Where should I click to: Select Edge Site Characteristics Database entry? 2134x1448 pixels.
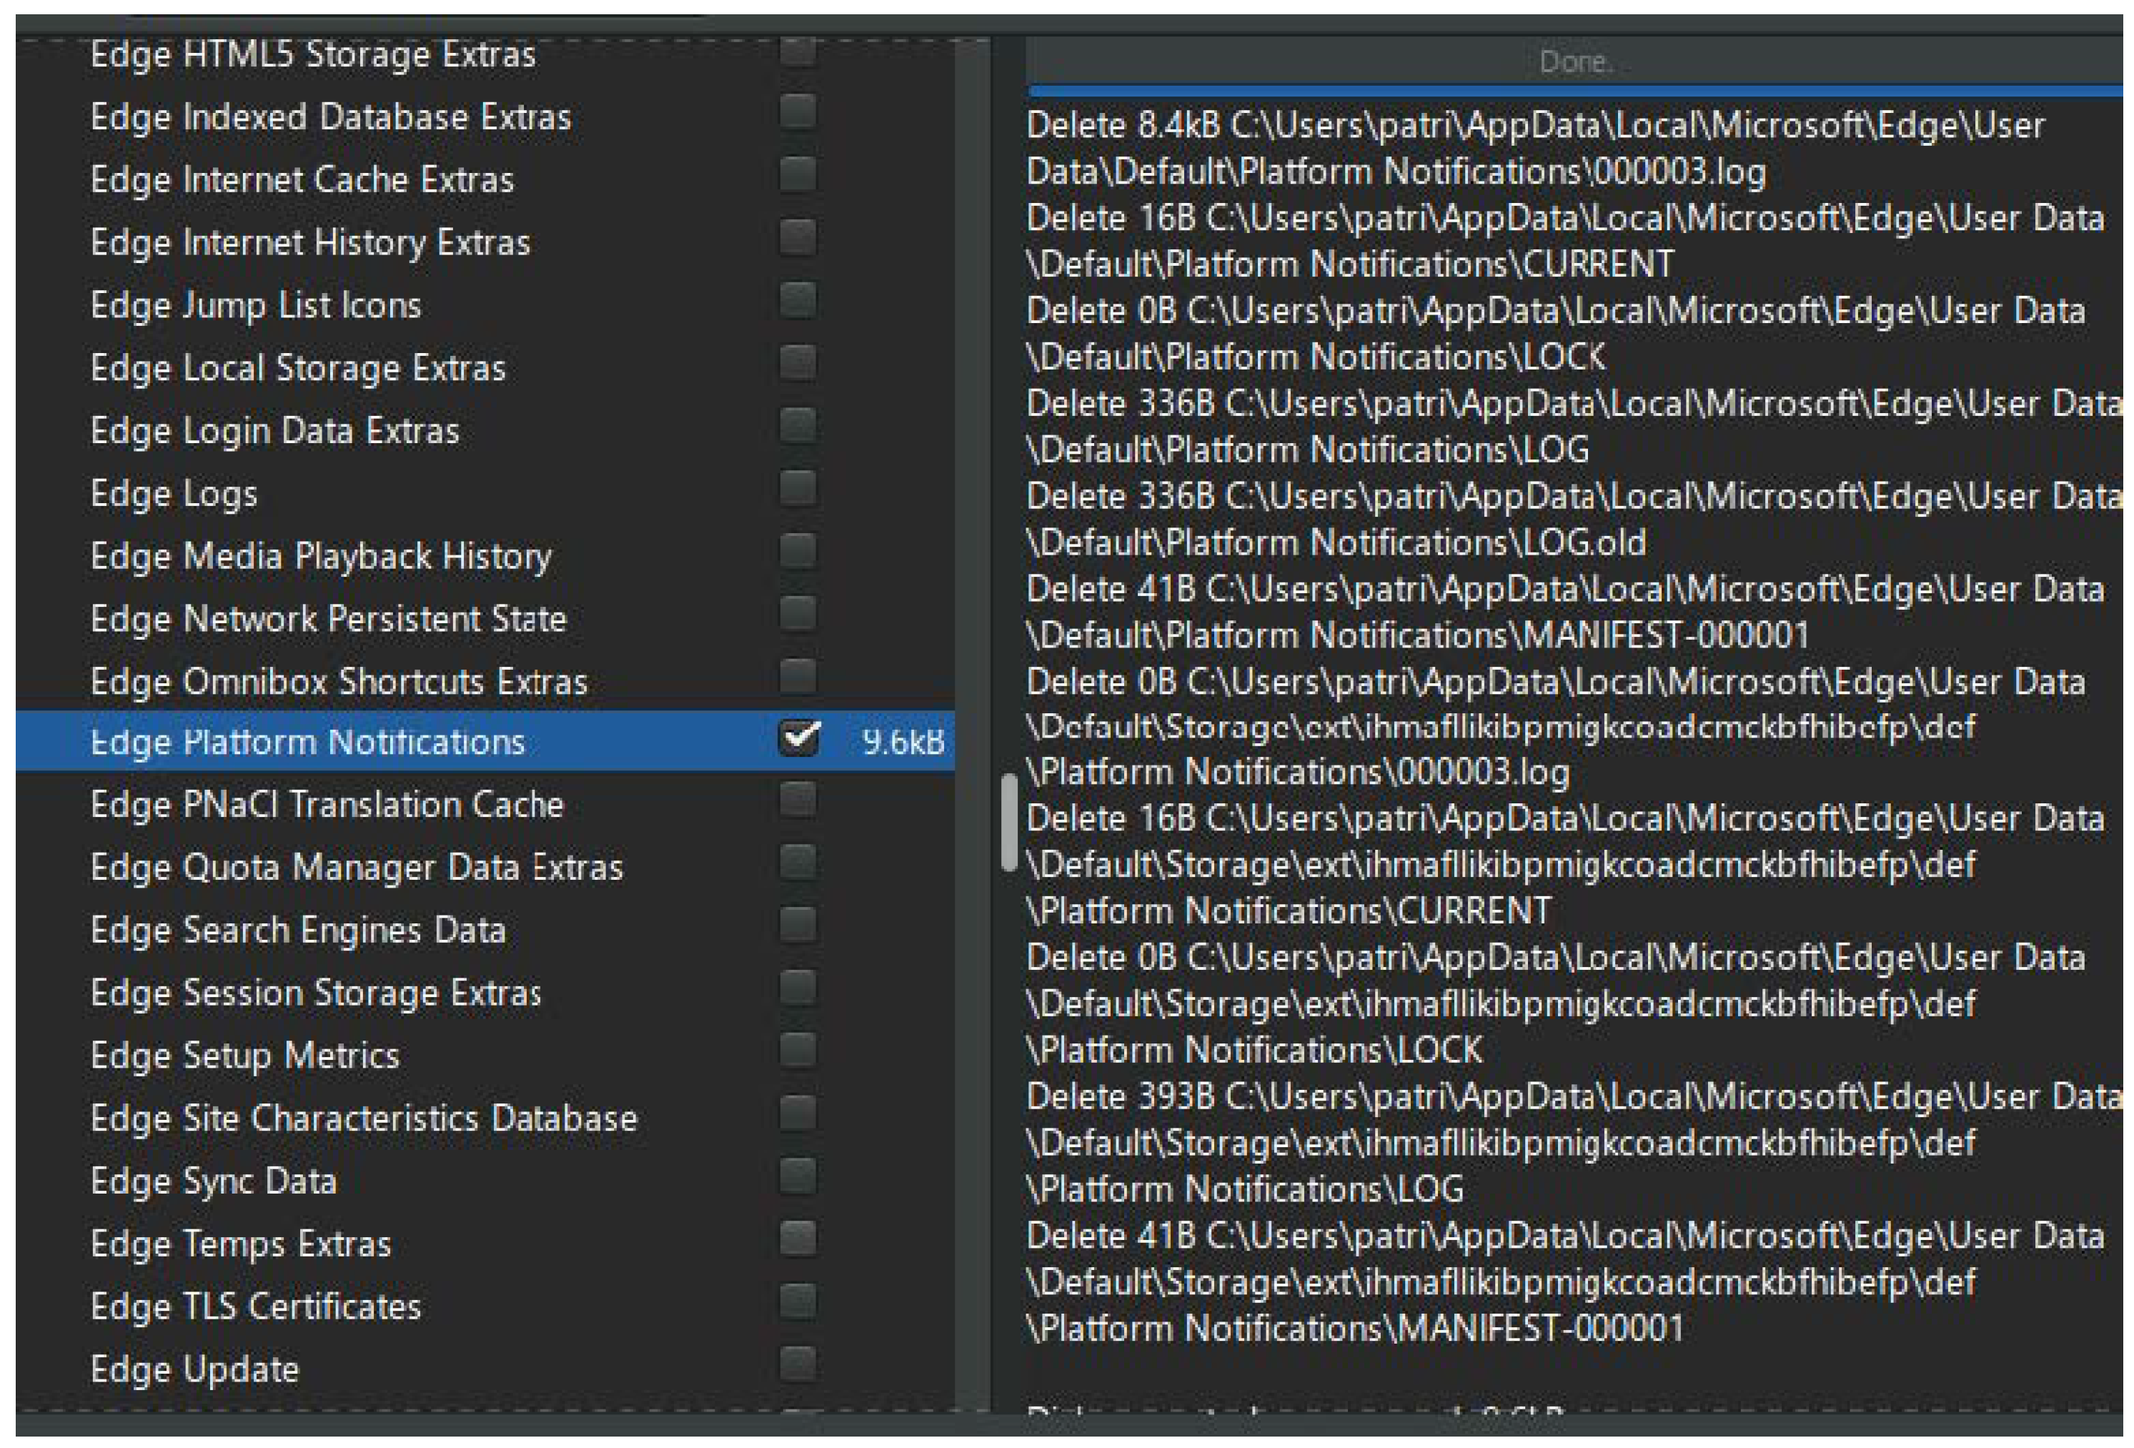pos(364,1119)
